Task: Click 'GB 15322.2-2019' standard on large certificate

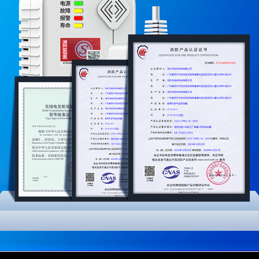Action: pos(184,133)
